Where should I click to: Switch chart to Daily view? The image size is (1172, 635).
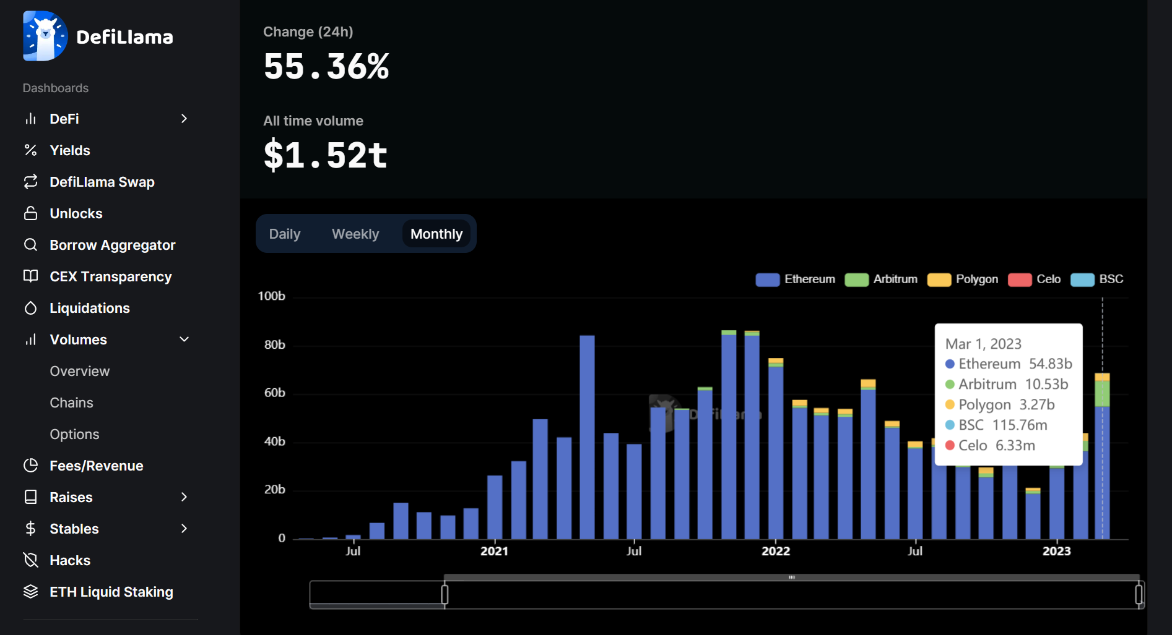285,234
